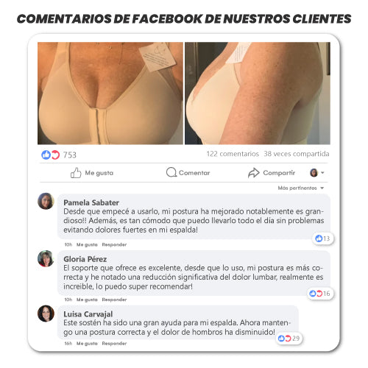Open Gloria Pérez's profile avatar
368x368 pixels.
click(46, 258)
